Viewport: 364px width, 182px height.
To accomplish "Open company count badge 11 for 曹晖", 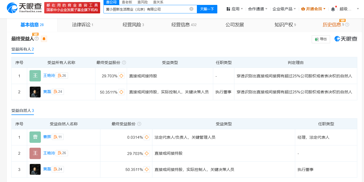I will (x=58, y=137).
